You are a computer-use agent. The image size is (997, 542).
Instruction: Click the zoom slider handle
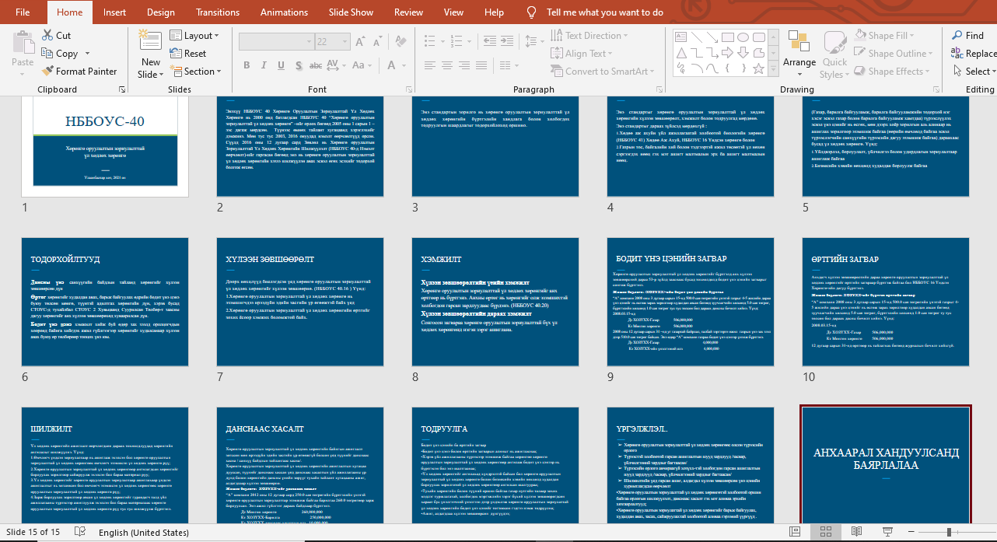(x=948, y=532)
